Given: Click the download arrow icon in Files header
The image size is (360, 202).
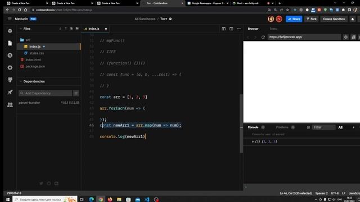Looking at the screenshot, I should 60,29.
